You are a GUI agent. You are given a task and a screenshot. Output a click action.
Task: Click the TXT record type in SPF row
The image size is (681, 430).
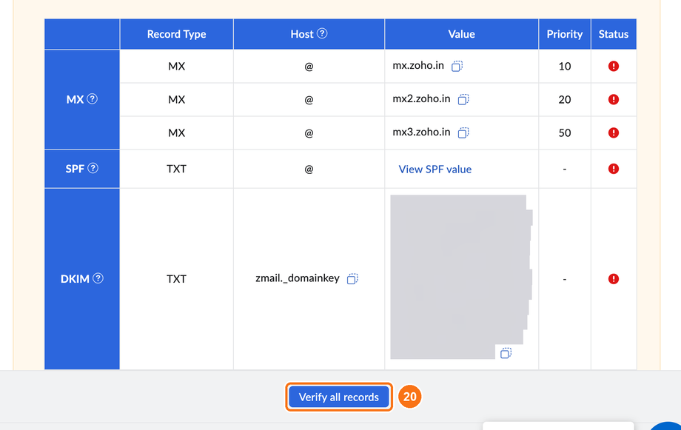click(176, 169)
